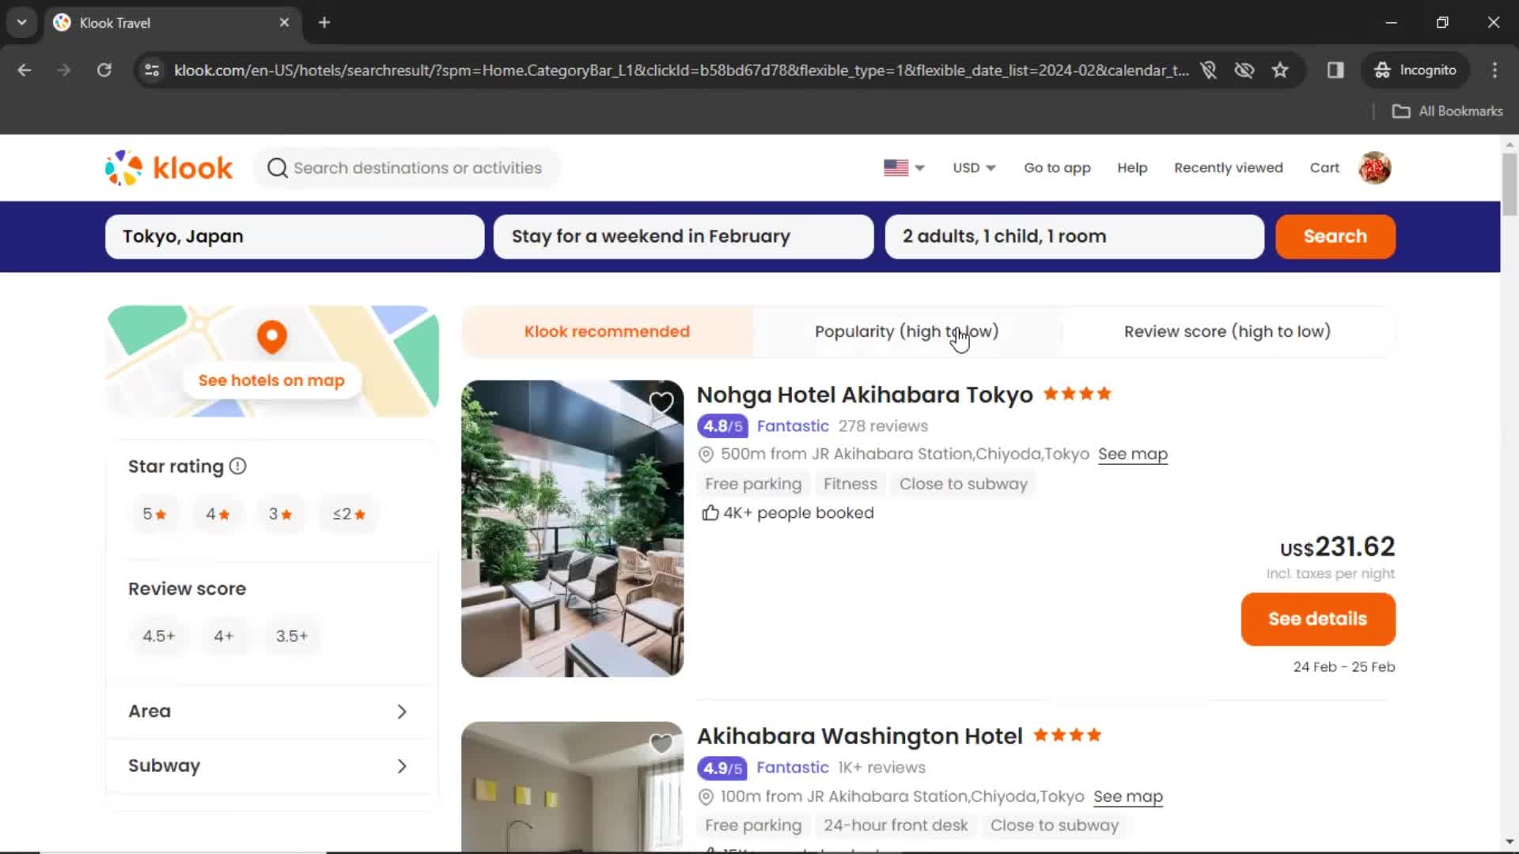
Task: Click the 4.8/5 score badge
Action: click(722, 426)
